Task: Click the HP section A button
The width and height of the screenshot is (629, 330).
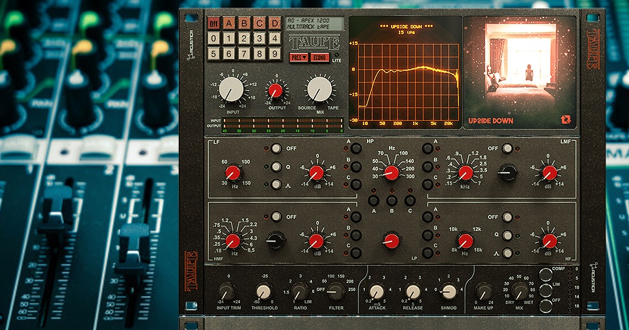Action: point(356,149)
